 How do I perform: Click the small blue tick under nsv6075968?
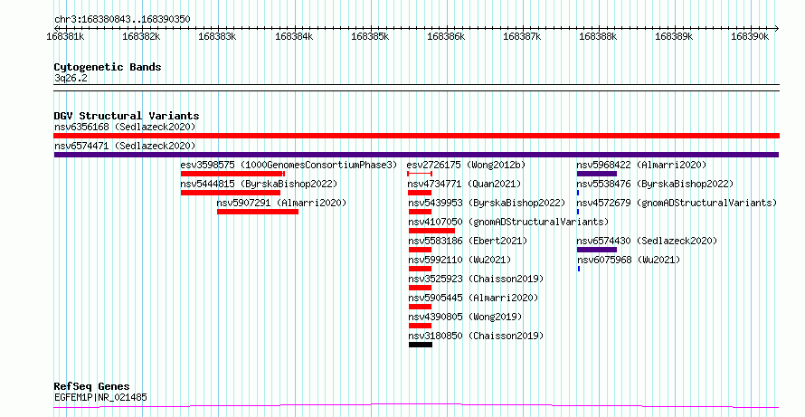click(x=579, y=269)
